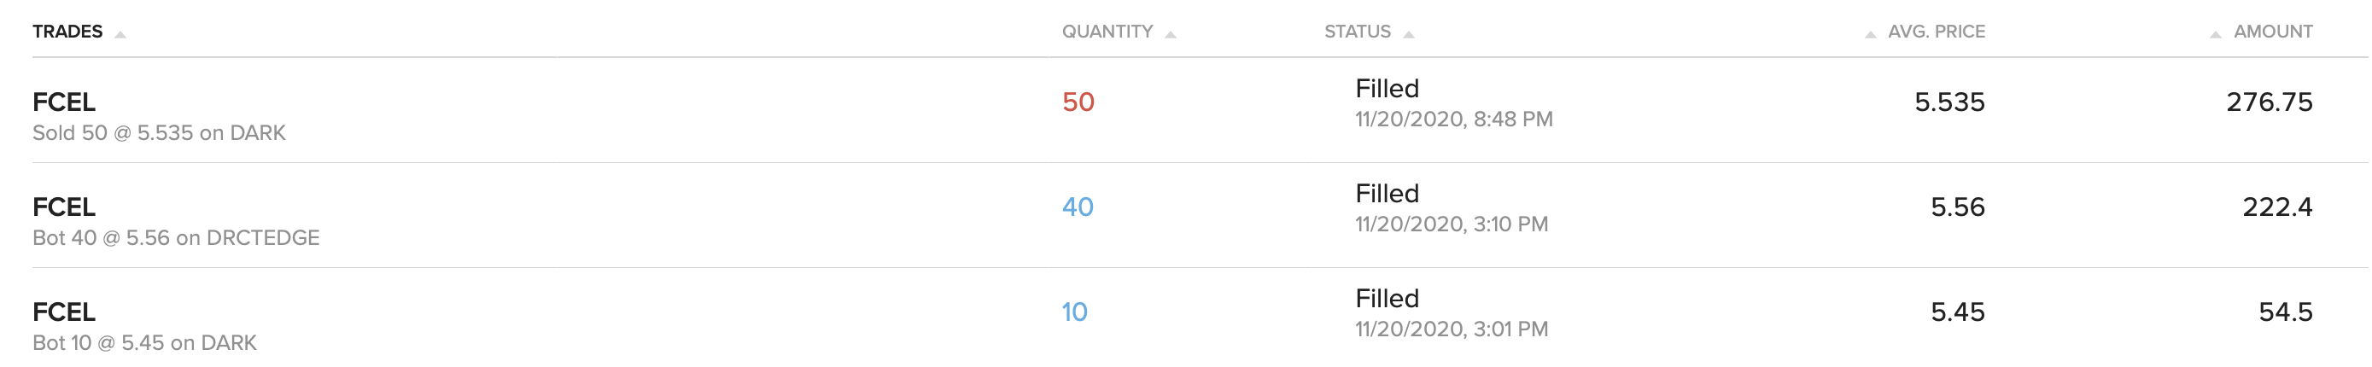2372x367 pixels.
Task: Select the red quantity 50 value
Action: point(1078,102)
